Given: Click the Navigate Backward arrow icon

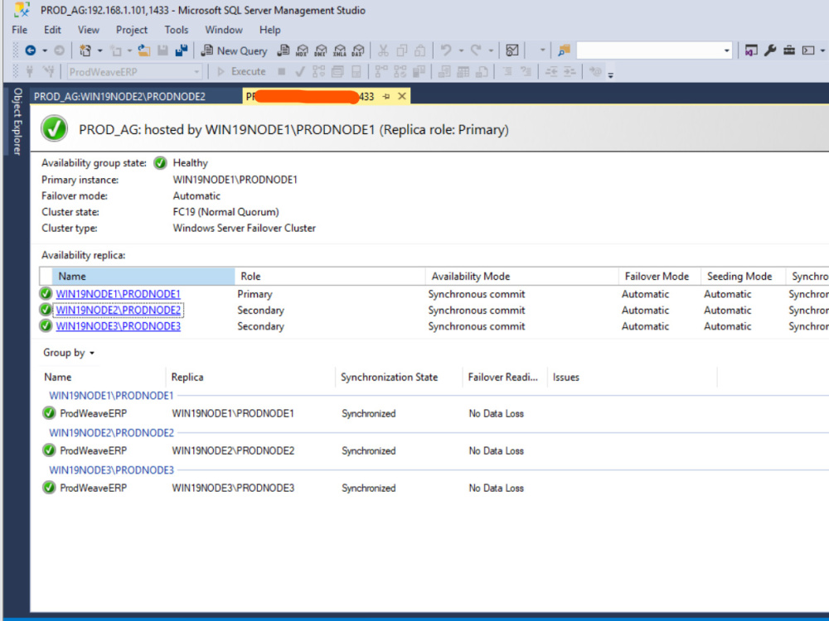Looking at the screenshot, I should tap(30, 51).
